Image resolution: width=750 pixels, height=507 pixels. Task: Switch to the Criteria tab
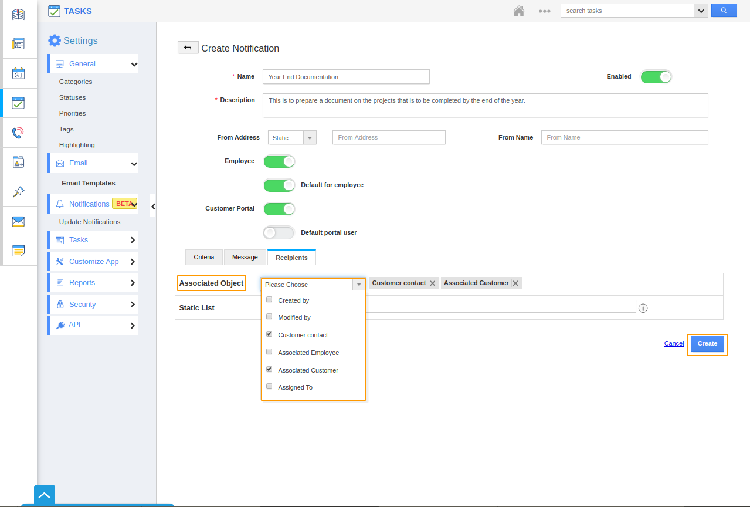(x=204, y=258)
